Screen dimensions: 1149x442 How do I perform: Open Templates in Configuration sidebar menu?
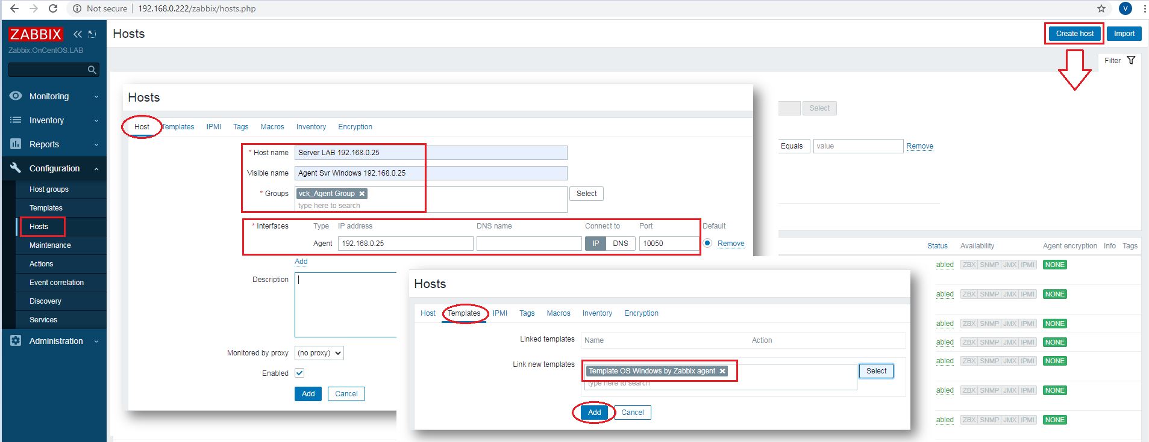[x=46, y=208]
